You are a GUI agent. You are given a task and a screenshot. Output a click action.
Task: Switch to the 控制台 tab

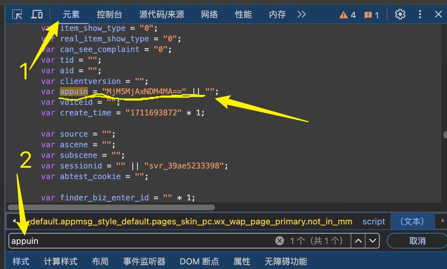coord(109,15)
